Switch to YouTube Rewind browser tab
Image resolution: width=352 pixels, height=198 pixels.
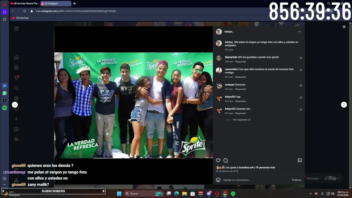pyautogui.click(x=24, y=4)
